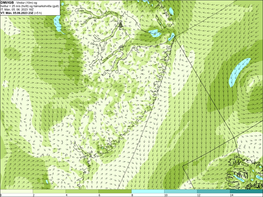The width and height of the screenshot is (263, 197).
Task: Click the 4–6 m/s green legend swatch
Action: [82, 191]
